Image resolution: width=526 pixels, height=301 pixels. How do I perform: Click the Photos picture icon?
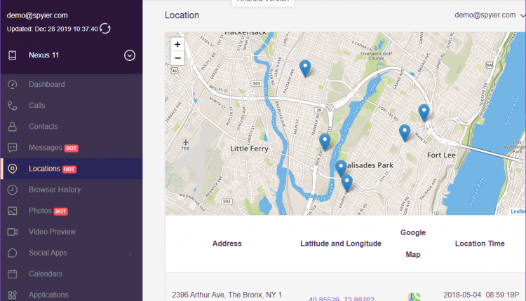(13, 211)
